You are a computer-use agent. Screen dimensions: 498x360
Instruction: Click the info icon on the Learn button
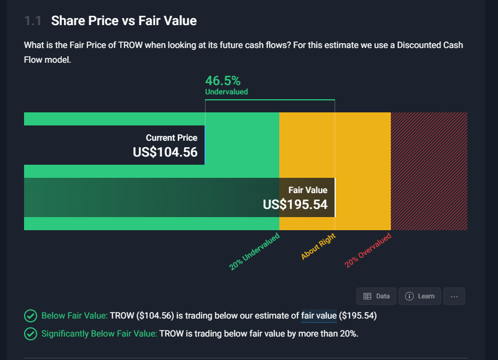(x=409, y=296)
